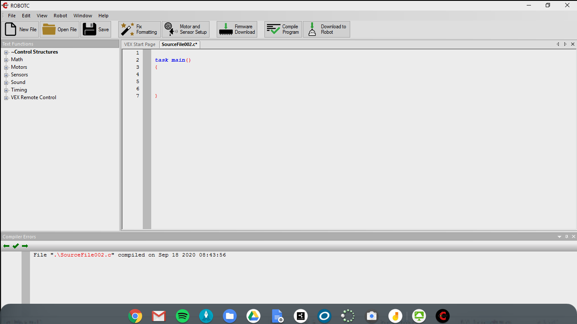
Task: Open the File menu
Action: coord(12,16)
